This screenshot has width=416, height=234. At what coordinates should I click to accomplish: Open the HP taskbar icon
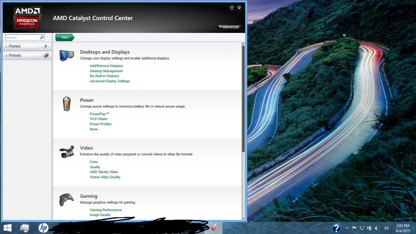[x=43, y=228]
